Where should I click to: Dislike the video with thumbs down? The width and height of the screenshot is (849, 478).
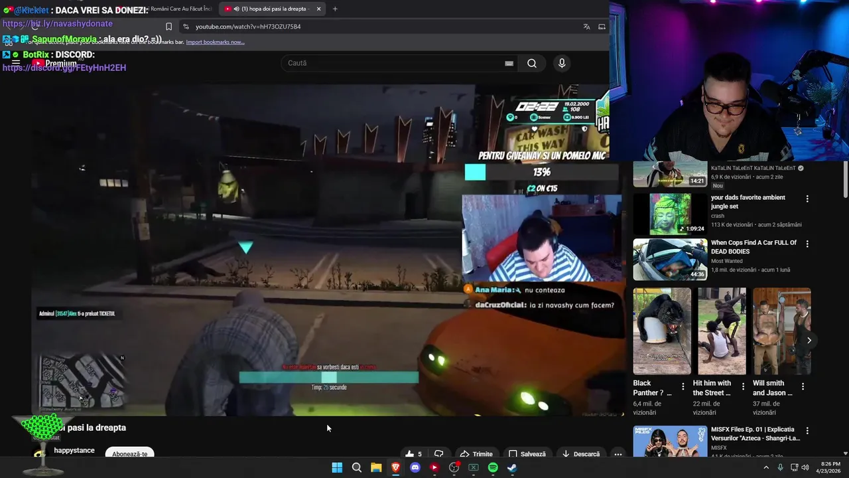[438, 454]
